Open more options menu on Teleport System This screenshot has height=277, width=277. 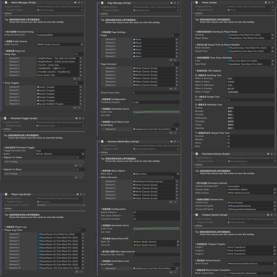(x=275, y=215)
